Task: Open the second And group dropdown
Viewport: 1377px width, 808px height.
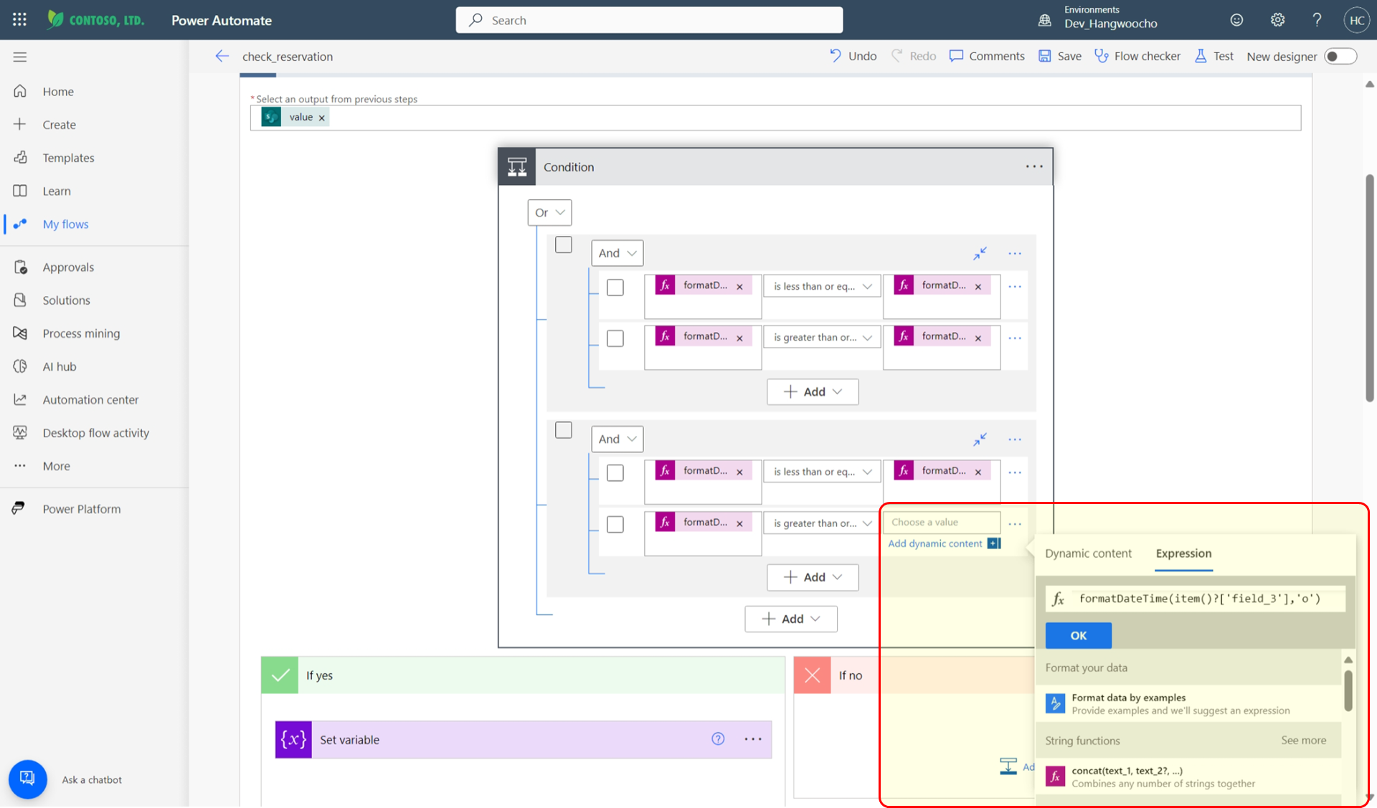Action: click(617, 439)
